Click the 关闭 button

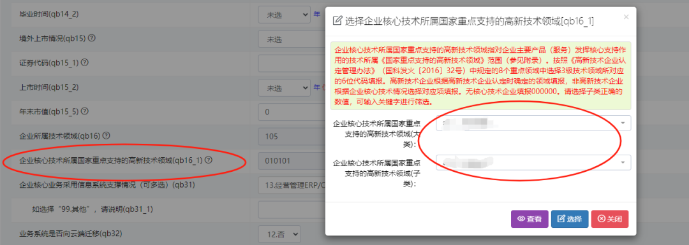tap(610, 219)
